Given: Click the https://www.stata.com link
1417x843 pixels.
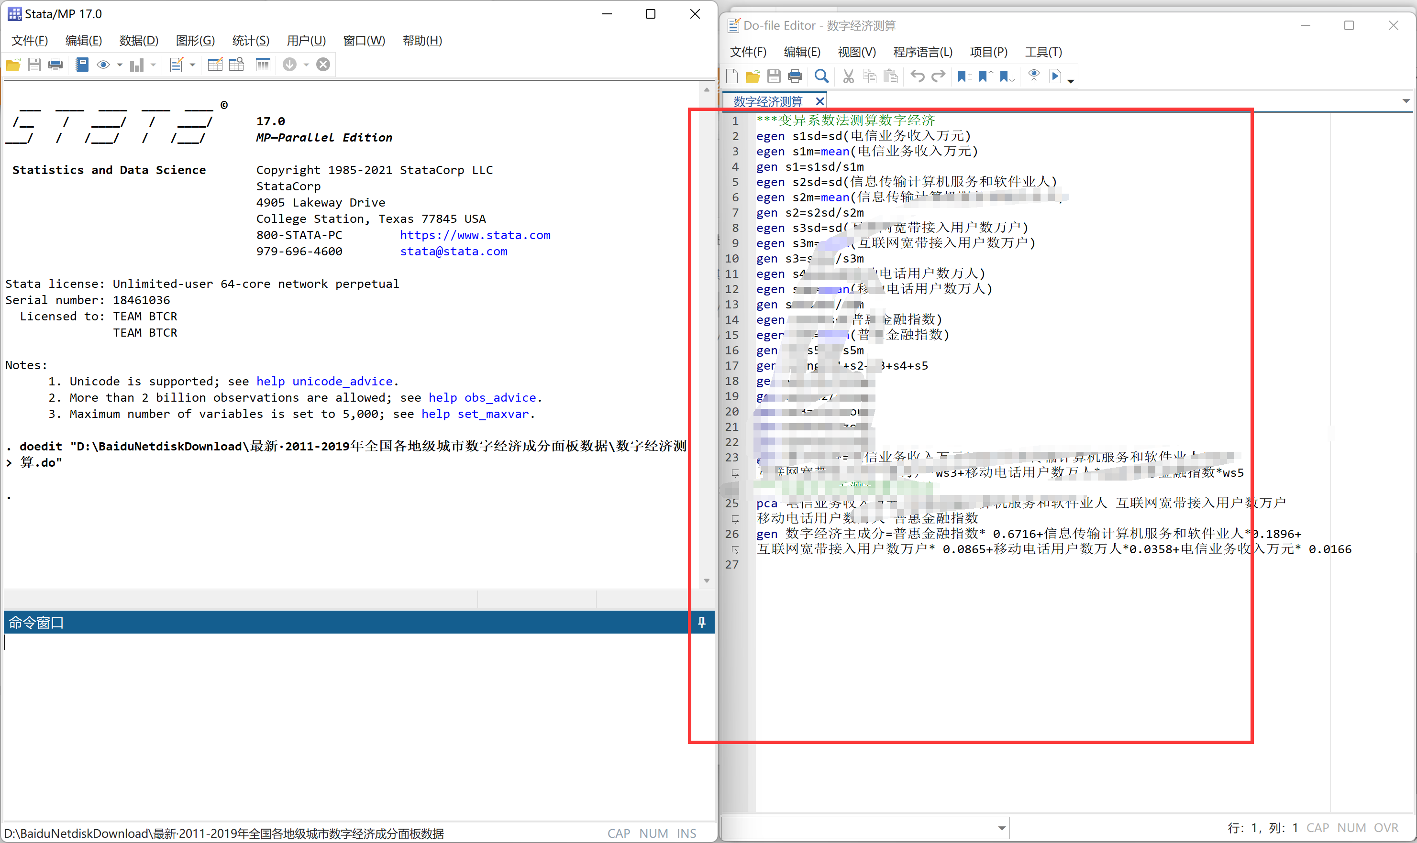Looking at the screenshot, I should pos(475,235).
